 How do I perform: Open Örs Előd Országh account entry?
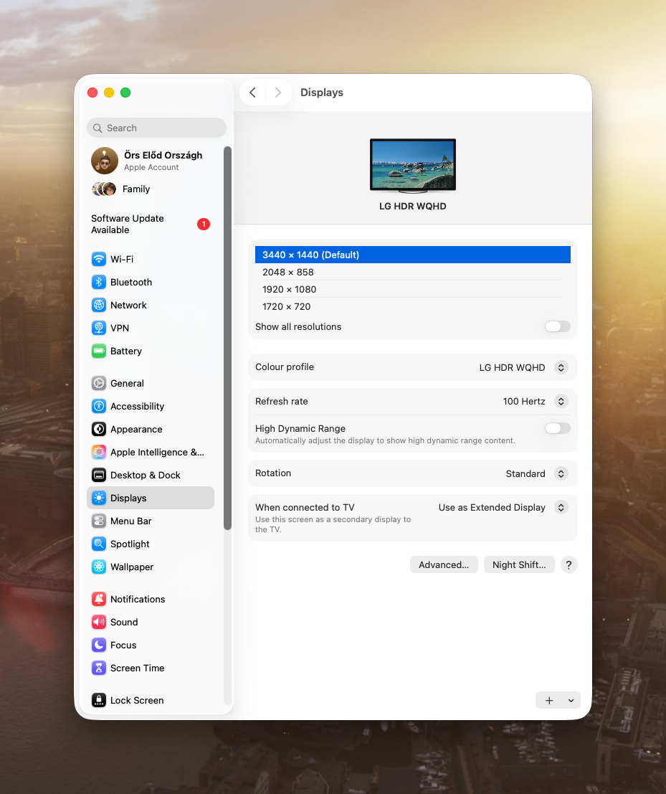tap(151, 161)
